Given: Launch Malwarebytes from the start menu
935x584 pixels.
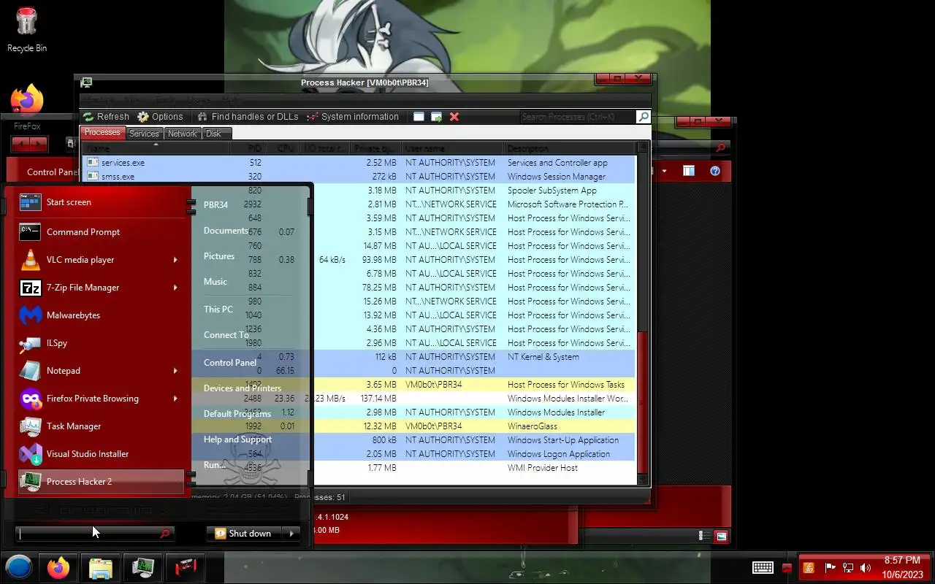Looking at the screenshot, I should pos(102,315).
